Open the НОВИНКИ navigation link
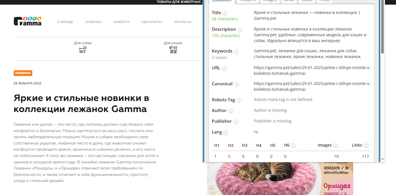396x195 pixels. 93,22
